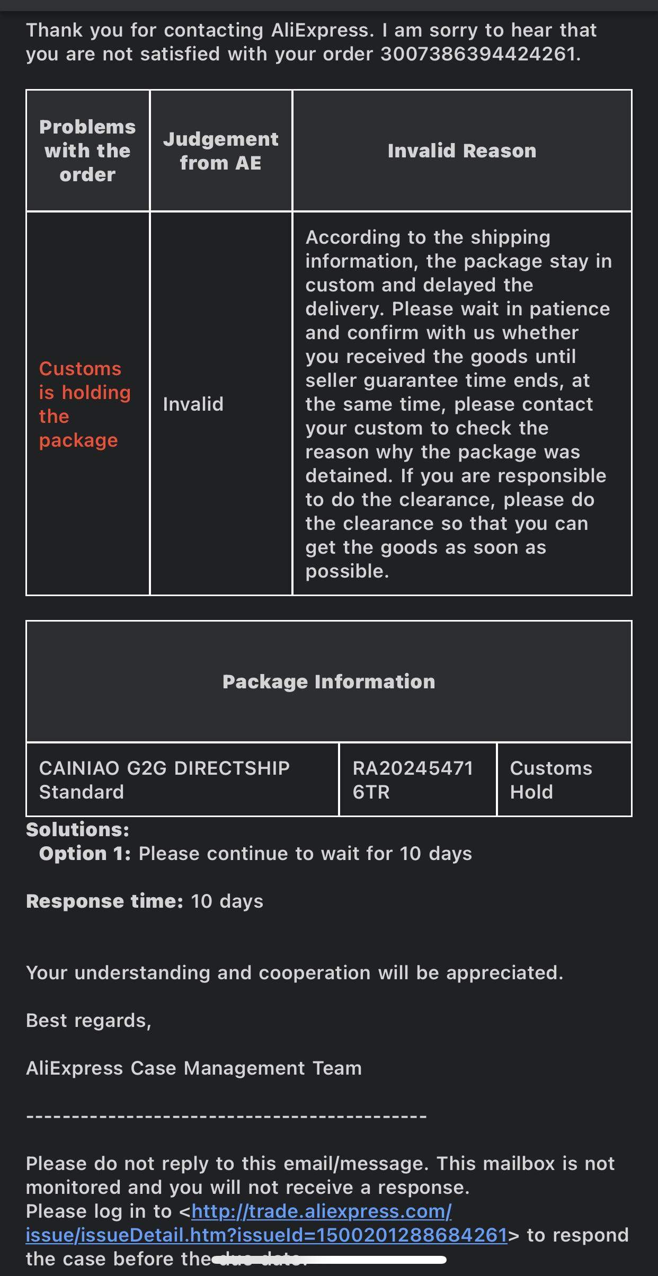Tap the "Package Information" table header
This screenshot has width=658, height=1276.
(328, 681)
